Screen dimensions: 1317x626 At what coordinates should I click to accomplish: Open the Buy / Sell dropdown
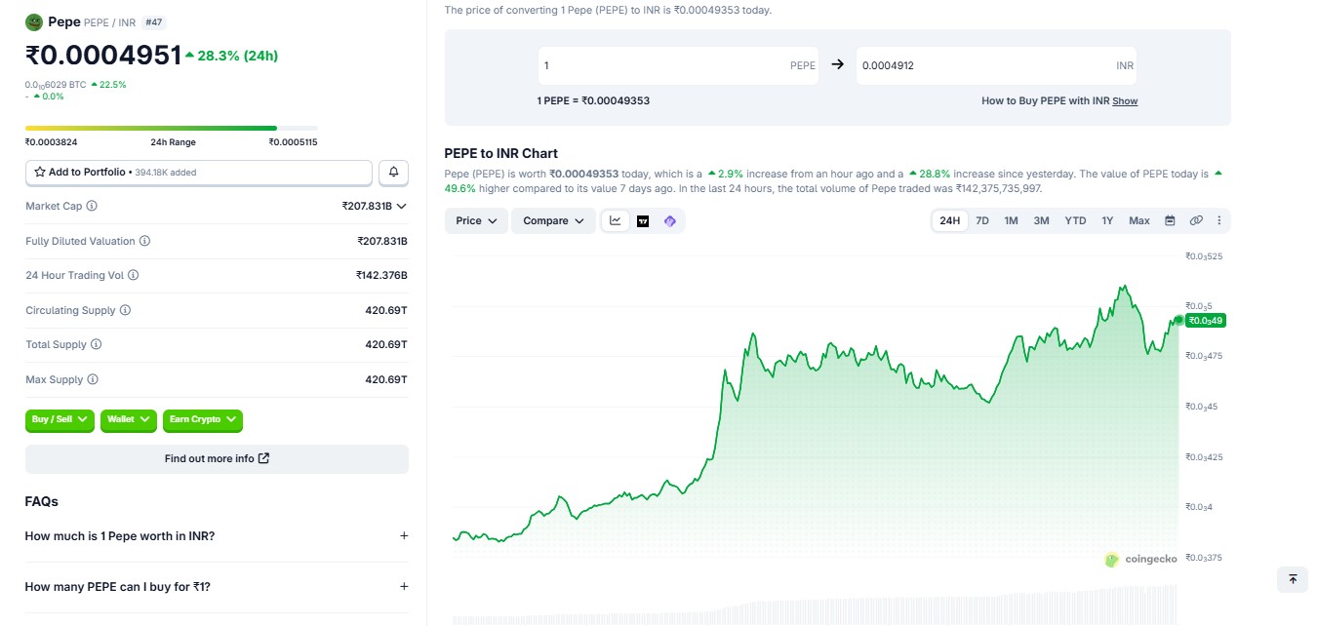coord(60,419)
